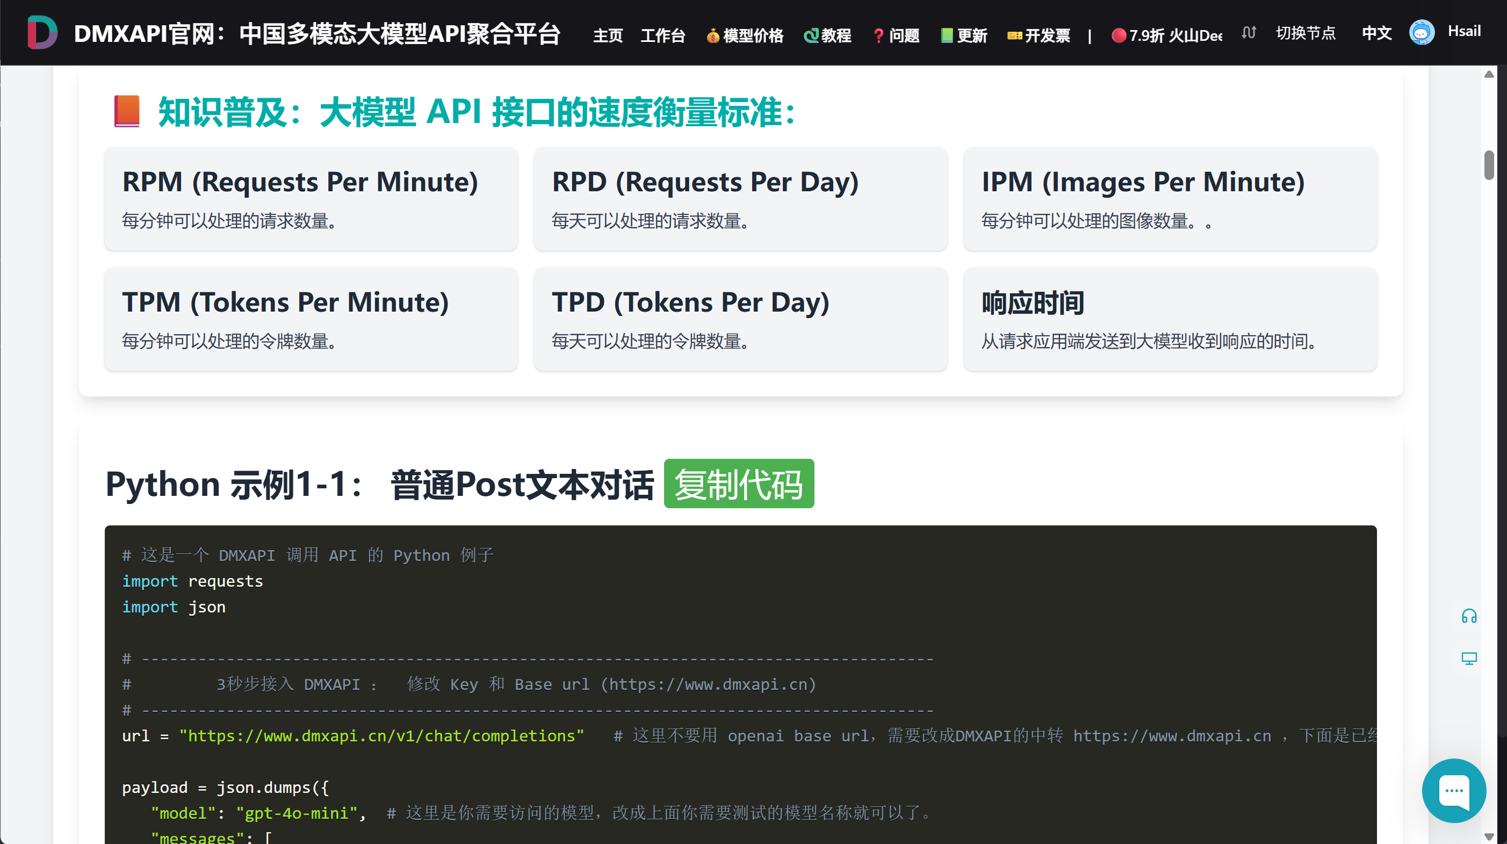
Task: Click the 'payload = json.dumps({' line
Action: point(225,787)
